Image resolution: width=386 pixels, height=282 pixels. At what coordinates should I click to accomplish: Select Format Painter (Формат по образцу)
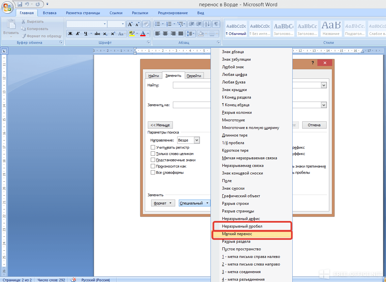click(x=41, y=36)
